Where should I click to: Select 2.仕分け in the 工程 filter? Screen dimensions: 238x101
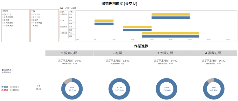click(x=32, y=17)
